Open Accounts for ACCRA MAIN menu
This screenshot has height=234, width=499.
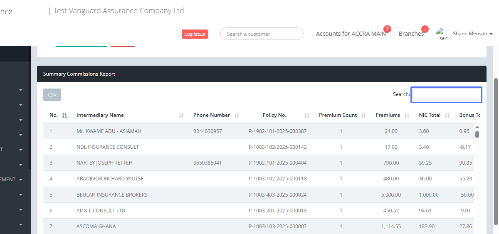tap(351, 34)
